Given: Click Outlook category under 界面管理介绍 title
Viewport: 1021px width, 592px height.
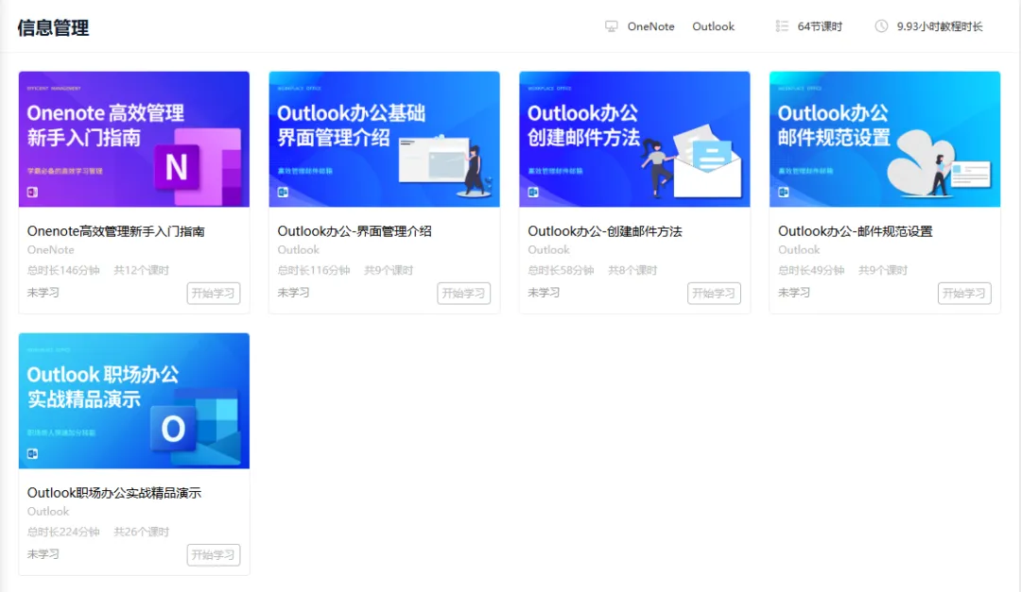Looking at the screenshot, I should pyautogui.click(x=298, y=250).
